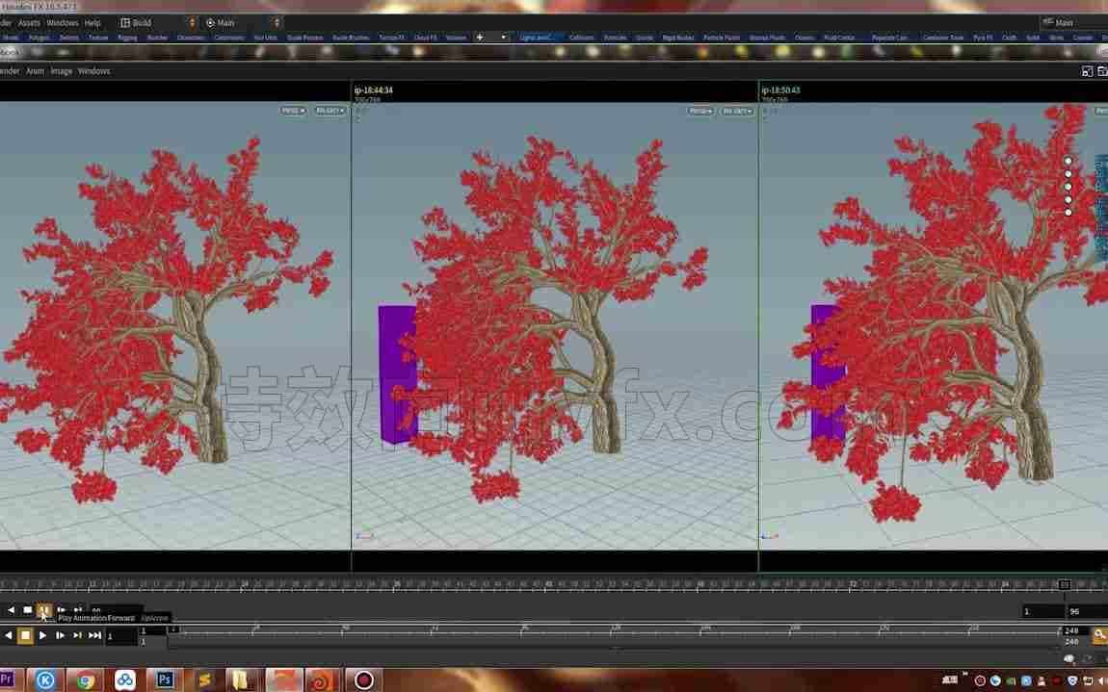
Task: Open Google Chrome from the taskbar
Action: point(86,680)
